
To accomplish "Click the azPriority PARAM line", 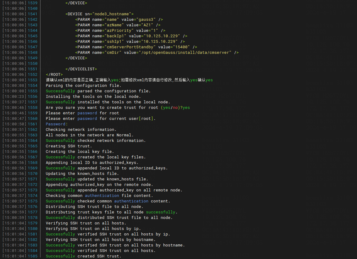I will [x=120, y=30].
